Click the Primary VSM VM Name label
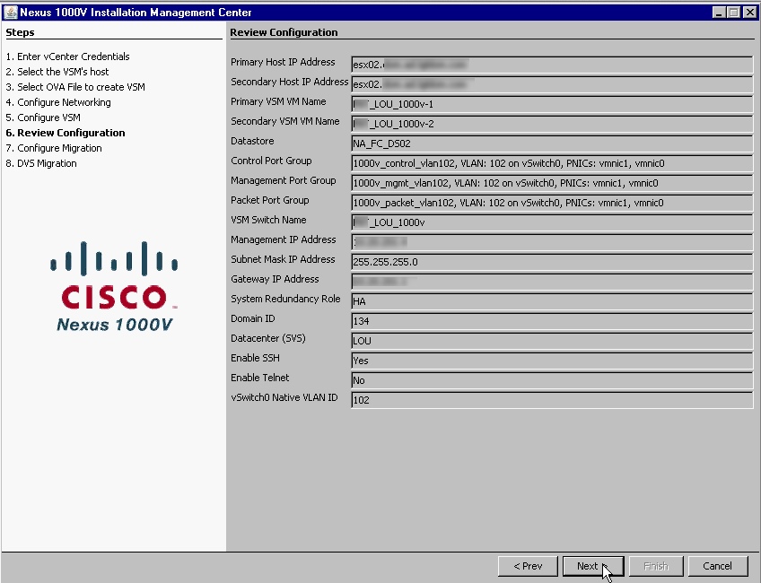Viewport: 761px width, 583px height. [278, 102]
